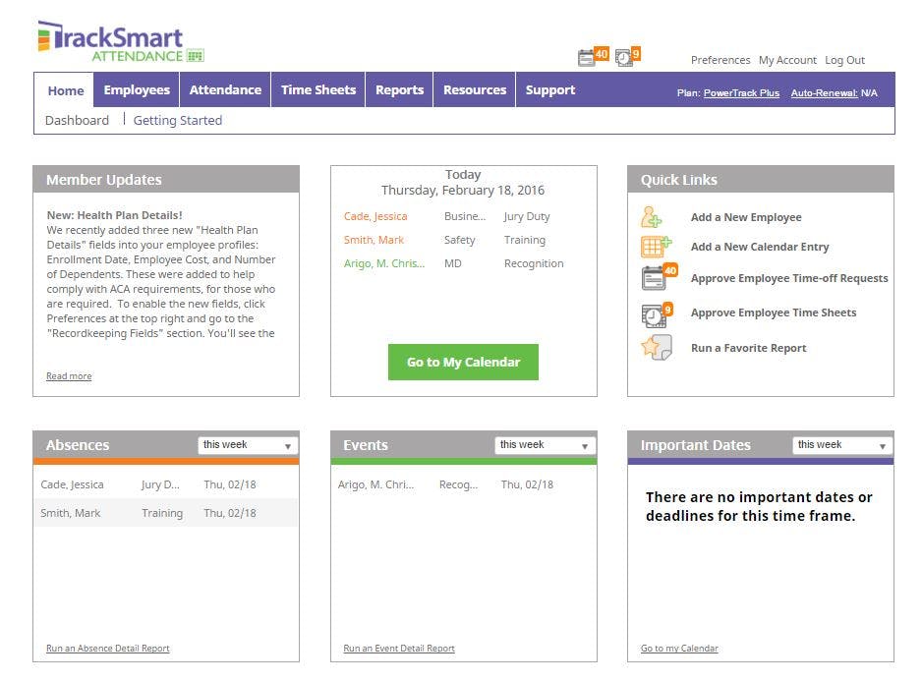Open the PowerTrack Plus plan link
922x681 pixels.
[742, 92]
